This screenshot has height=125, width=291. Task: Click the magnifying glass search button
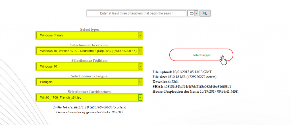(205, 13)
